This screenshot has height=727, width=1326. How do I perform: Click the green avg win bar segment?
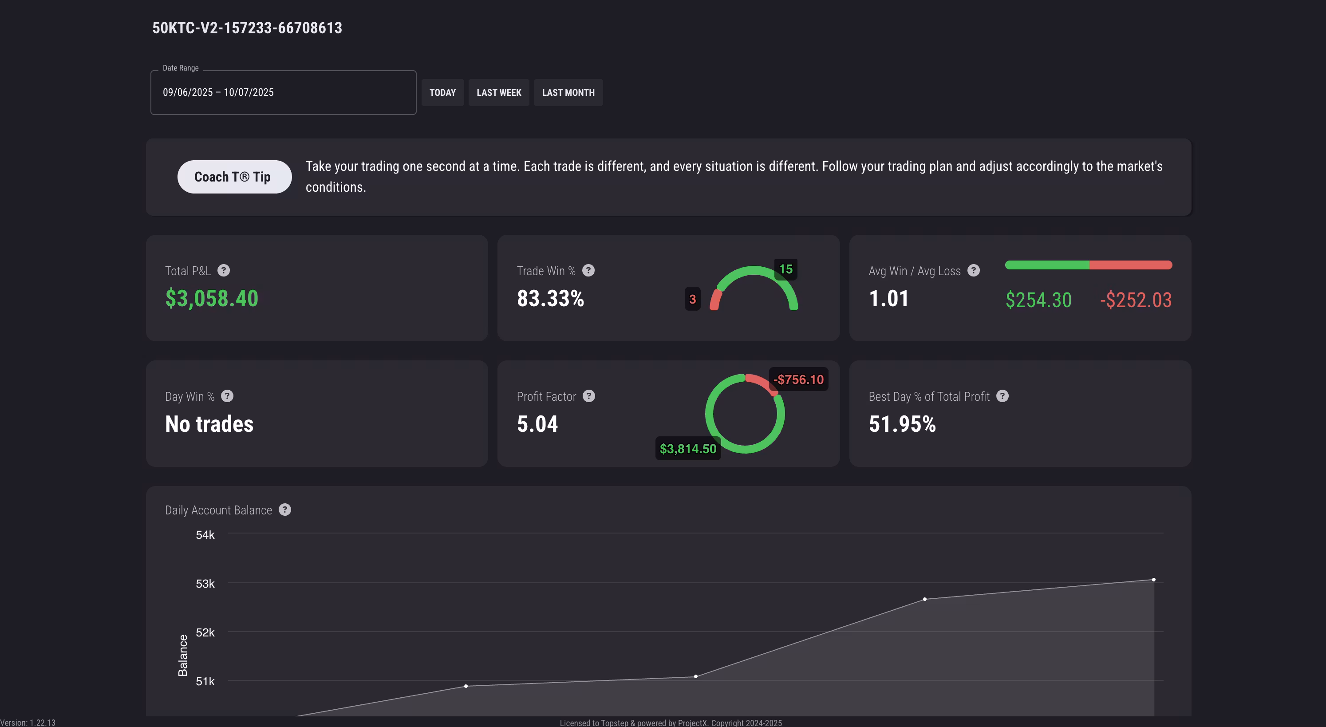point(1046,265)
